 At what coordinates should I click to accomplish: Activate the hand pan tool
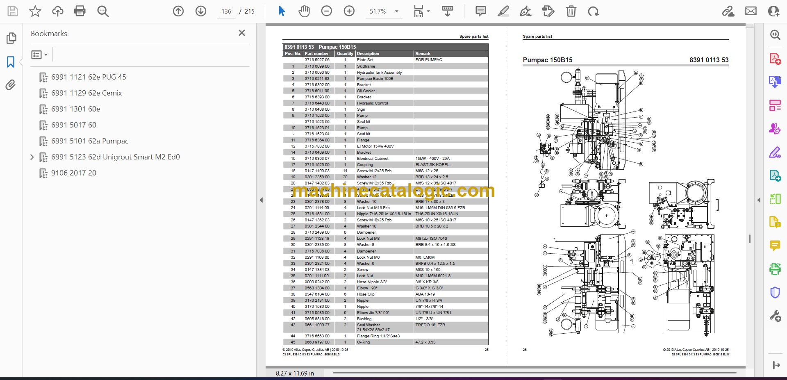[304, 11]
